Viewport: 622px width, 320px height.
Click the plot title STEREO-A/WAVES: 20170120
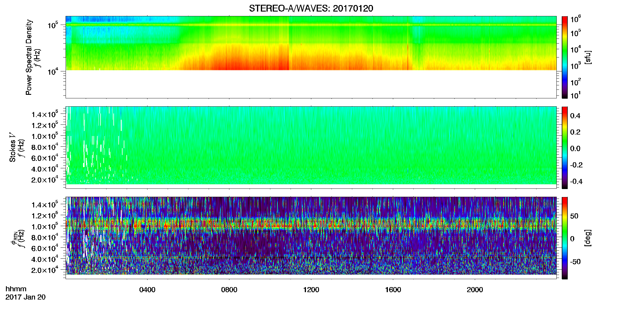pos(311,8)
